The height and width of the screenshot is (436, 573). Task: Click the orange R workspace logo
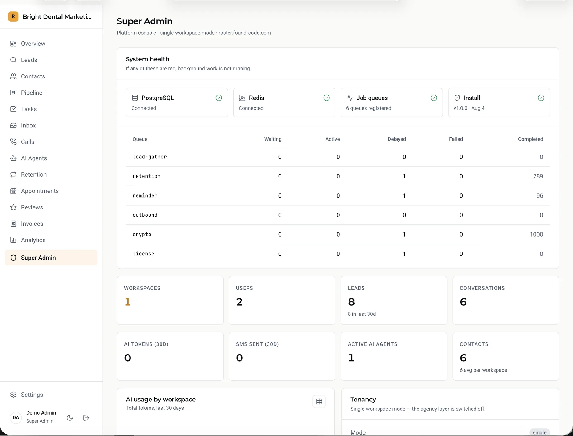13,16
